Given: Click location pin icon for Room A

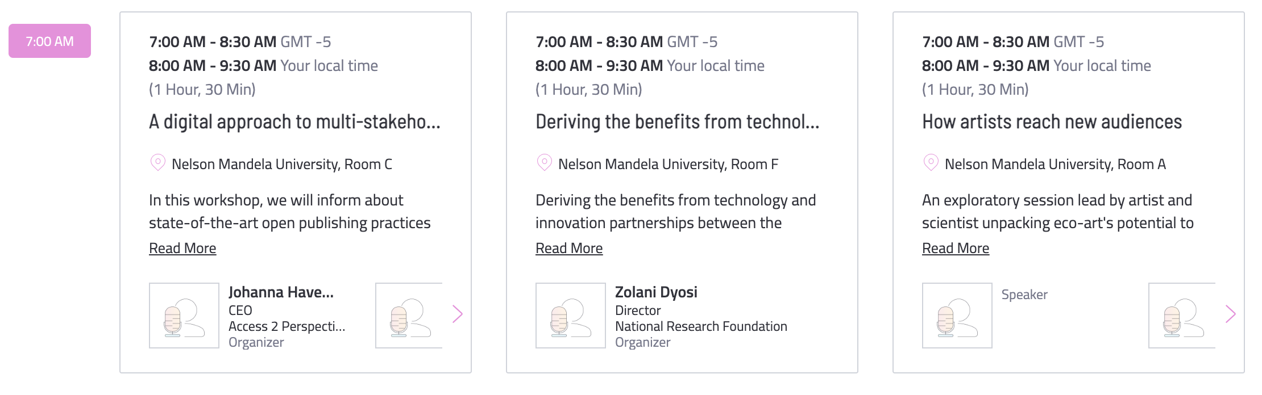Looking at the screenshot, I should pos(931,163).
